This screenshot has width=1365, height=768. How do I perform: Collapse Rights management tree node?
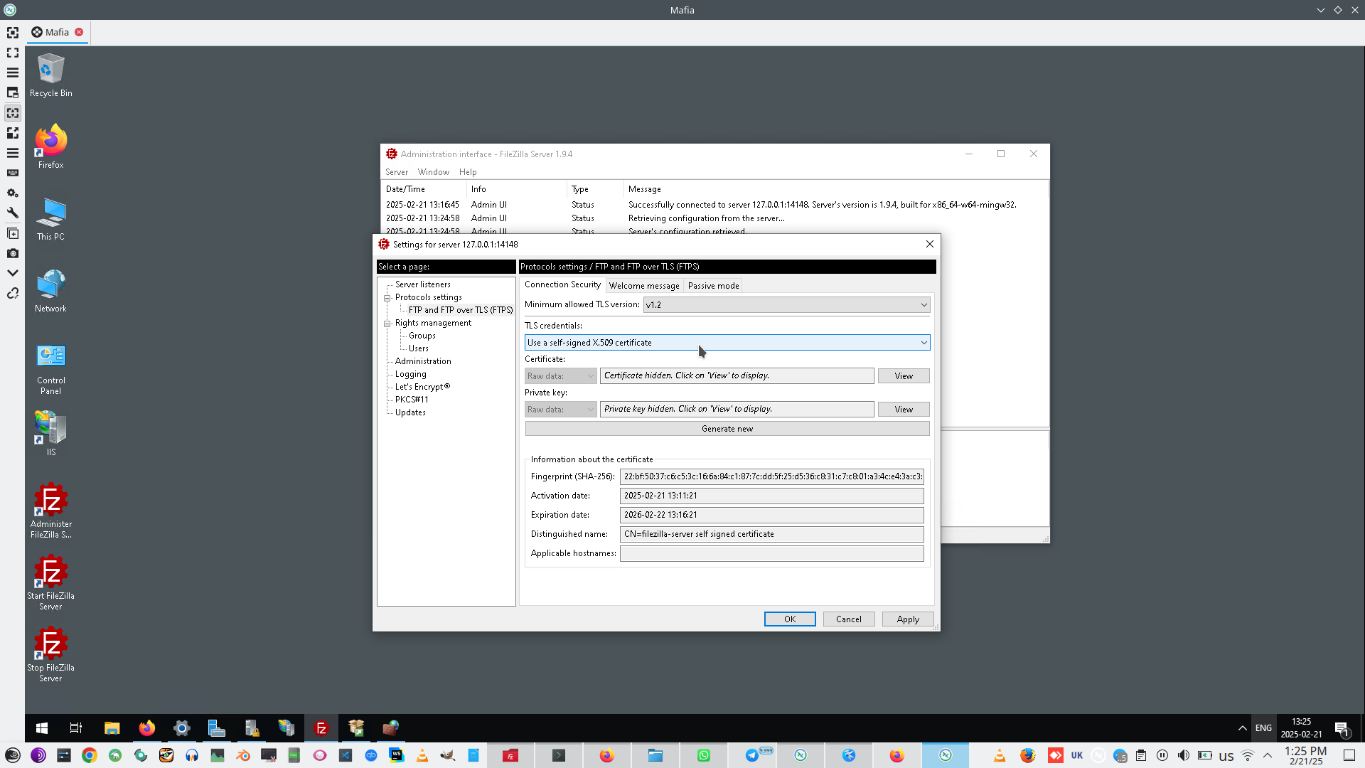point(387,324)
